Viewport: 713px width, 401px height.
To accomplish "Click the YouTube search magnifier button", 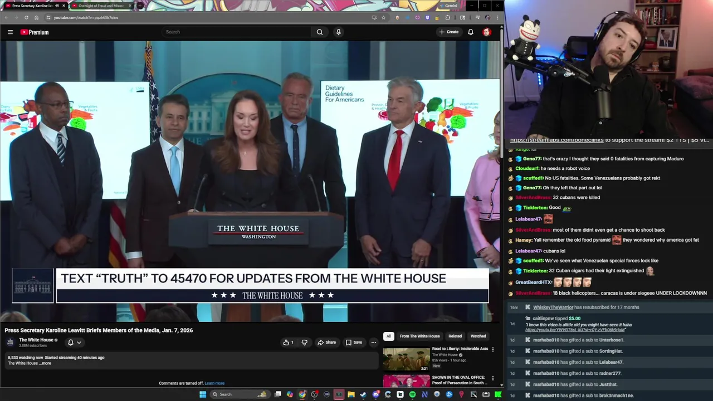I will click(x=320, y=32).
